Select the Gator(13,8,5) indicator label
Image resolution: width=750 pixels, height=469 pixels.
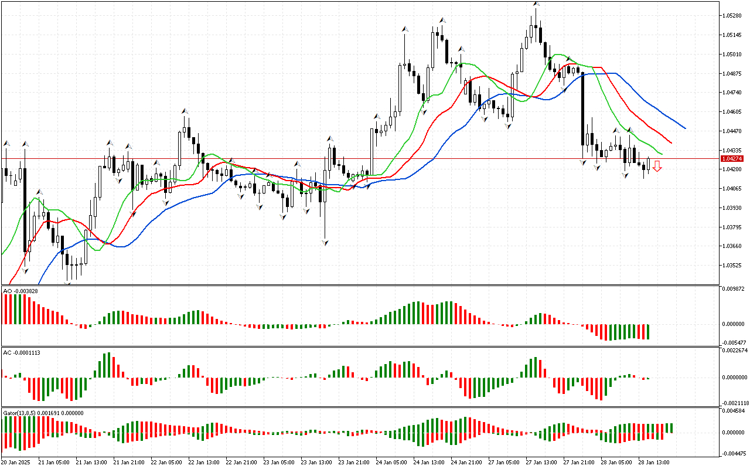coord(43,413)
